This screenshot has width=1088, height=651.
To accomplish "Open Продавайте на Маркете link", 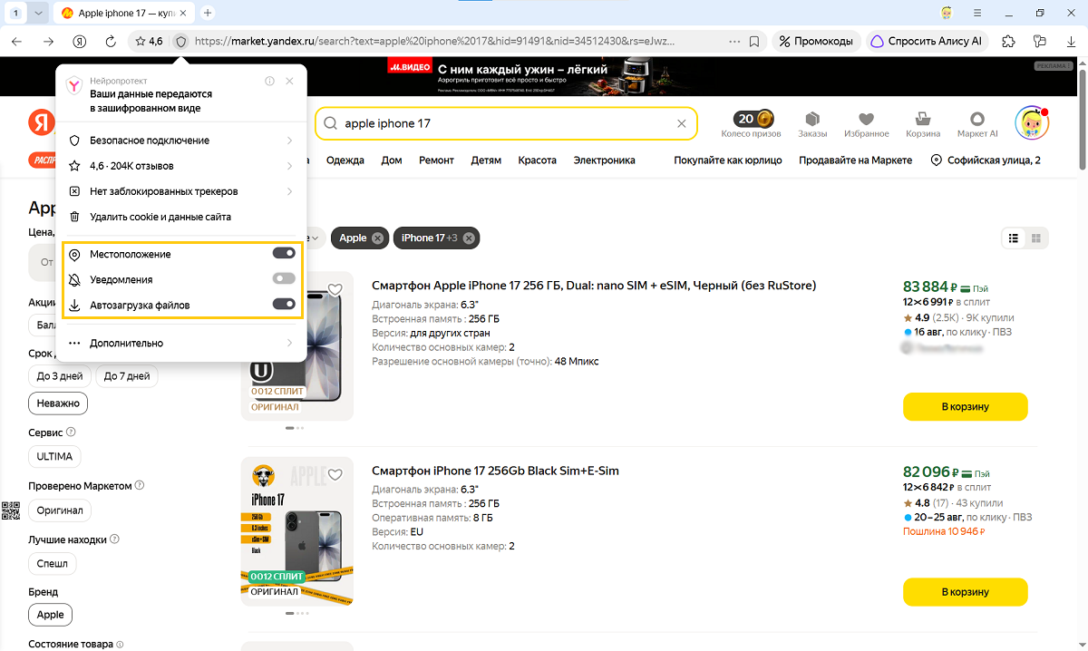I will click(856, 160).
